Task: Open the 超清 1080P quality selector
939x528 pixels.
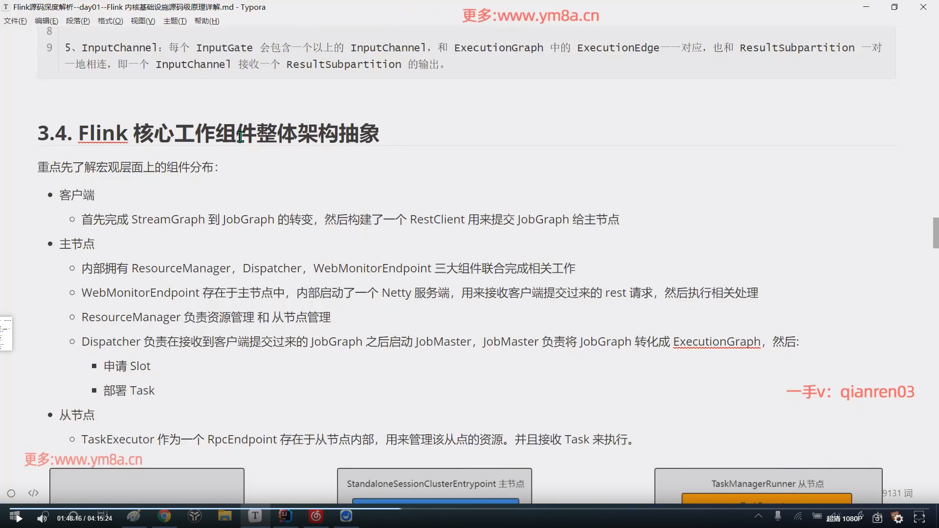Action: (x=844, y=518)
